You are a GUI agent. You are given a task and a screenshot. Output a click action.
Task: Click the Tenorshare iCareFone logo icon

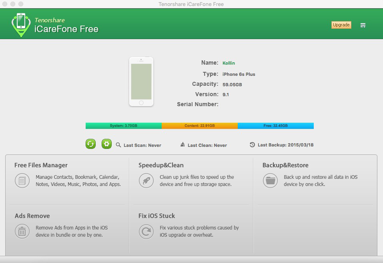[x=20, y=25]
